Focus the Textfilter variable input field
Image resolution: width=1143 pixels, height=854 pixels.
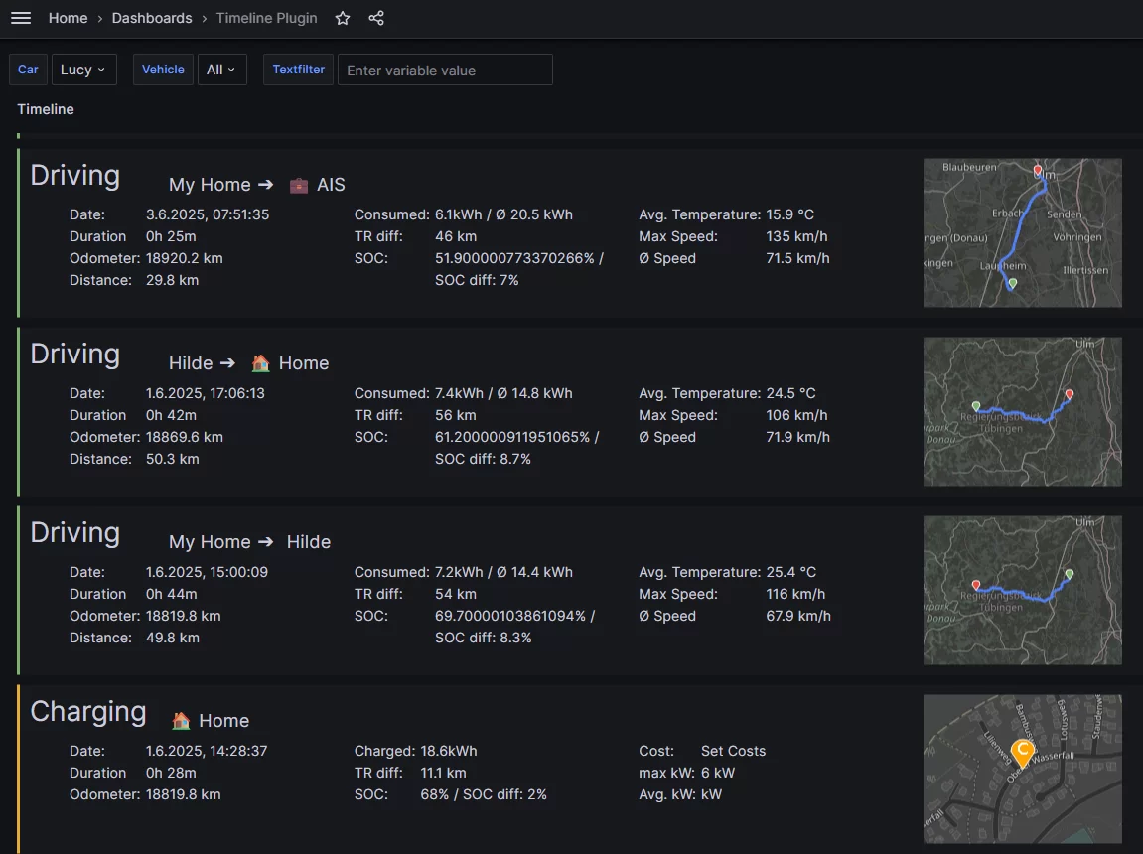pos(445,70)
